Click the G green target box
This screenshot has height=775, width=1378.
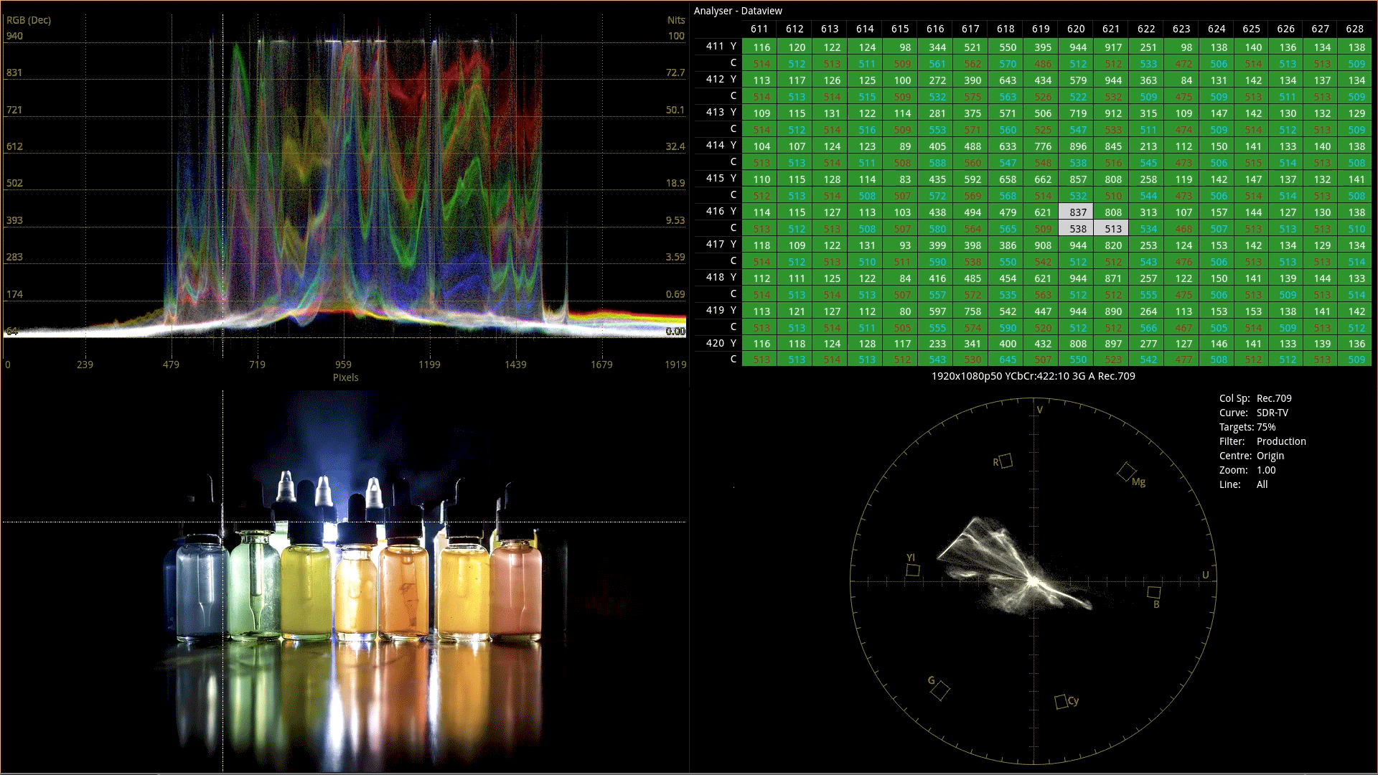(940, 690)
